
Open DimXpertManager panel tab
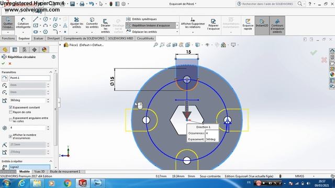point(35,50)
